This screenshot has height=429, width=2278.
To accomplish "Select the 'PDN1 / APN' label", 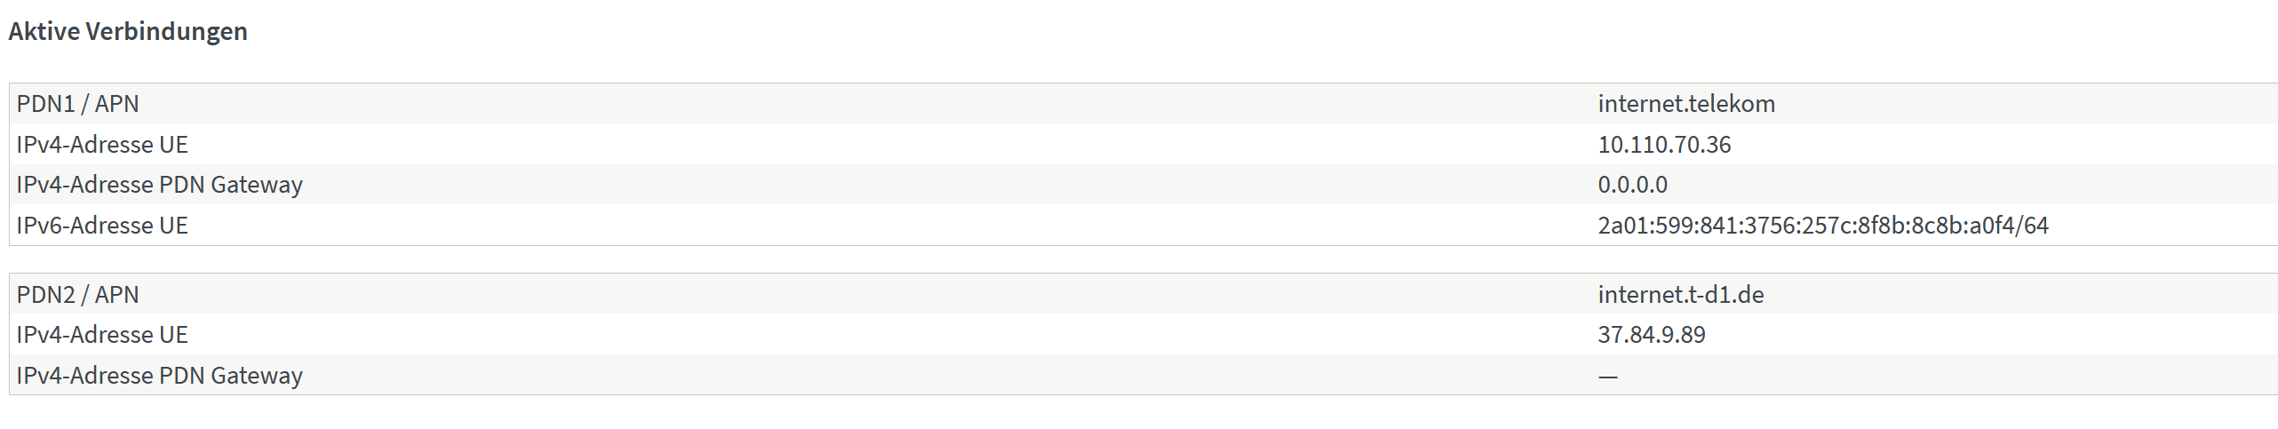I will (77, 104).
